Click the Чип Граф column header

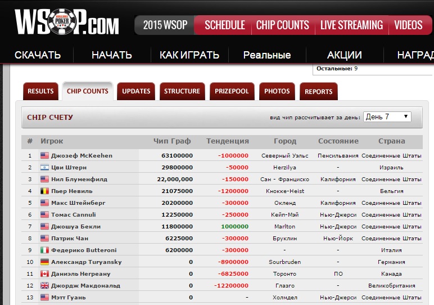[x=172, y=141]
